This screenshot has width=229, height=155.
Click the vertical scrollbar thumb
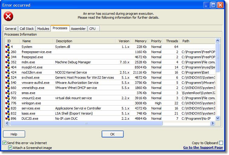coord(218,58)
